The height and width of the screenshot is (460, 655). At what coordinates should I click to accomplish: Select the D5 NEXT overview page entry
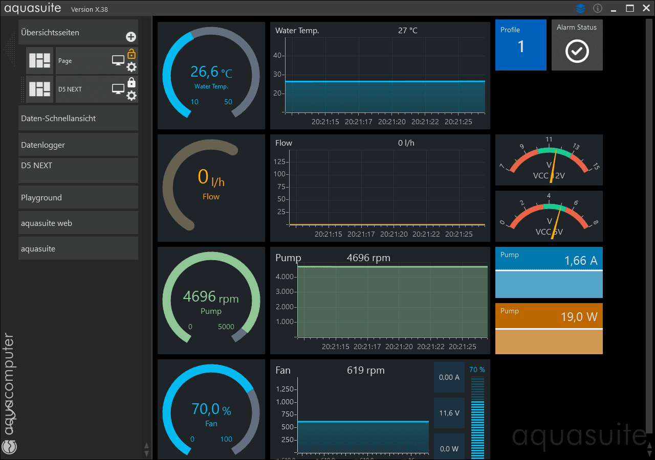click(x=97, y=89)
